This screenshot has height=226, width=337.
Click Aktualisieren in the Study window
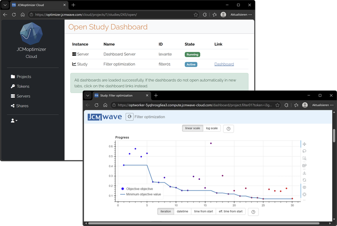click(x=323, y=105)
